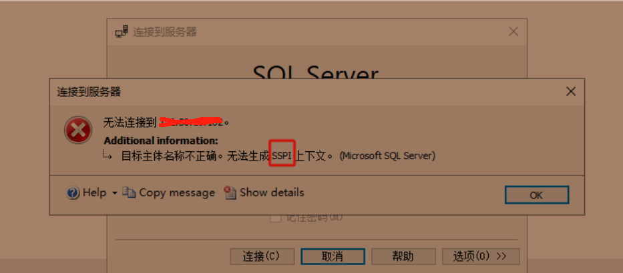Toggle the 记住密码 checkbox

click(274, 218)
